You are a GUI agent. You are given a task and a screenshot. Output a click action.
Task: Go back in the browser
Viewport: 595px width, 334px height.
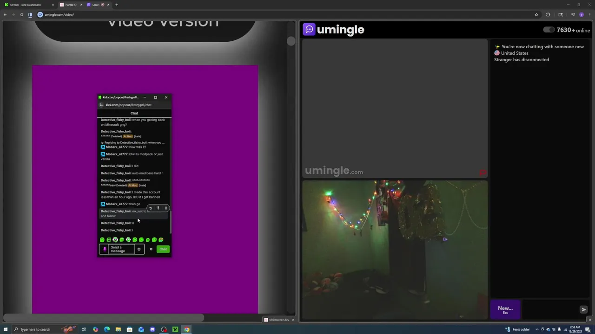[5, 14]
